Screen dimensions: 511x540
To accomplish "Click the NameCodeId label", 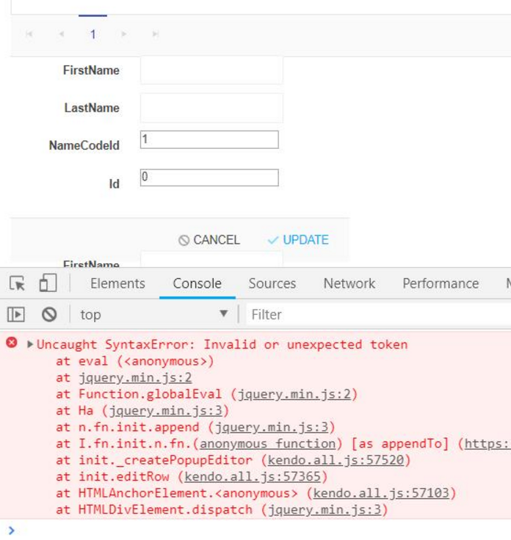I will pyautogui.click(x=84, y=145).
